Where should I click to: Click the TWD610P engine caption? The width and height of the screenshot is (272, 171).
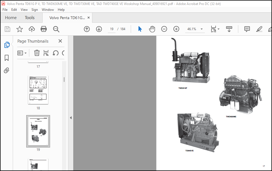183,88
